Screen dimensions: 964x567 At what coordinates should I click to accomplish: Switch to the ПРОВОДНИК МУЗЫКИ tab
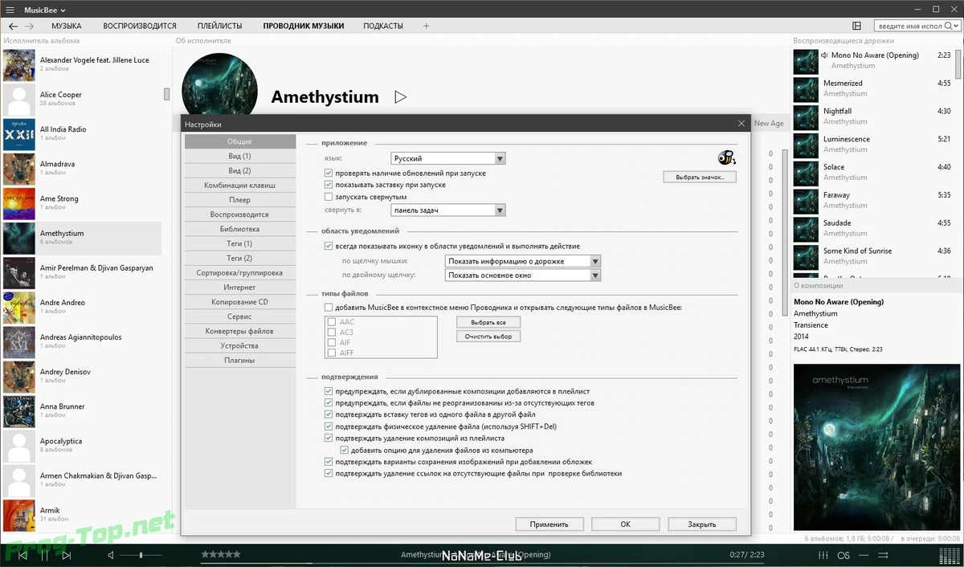coord(304,26)
